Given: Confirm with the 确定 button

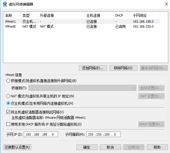Looking at the screenshot, I should tap(87, 147).
